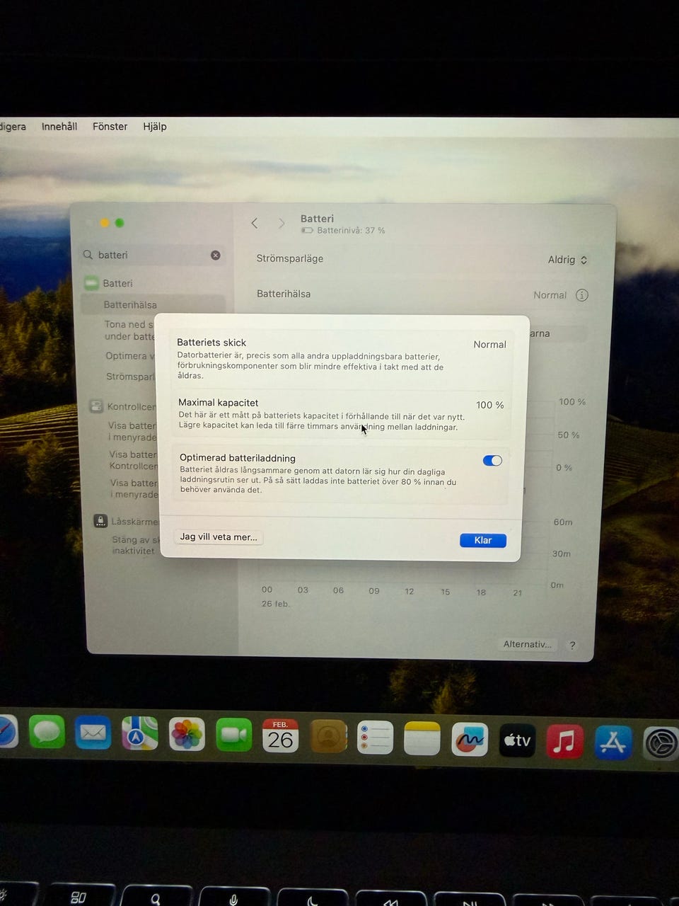Image resolution: width=679 pixels, height=906 pixels.
Task: Click the Klar button
Action: [483, 540]
